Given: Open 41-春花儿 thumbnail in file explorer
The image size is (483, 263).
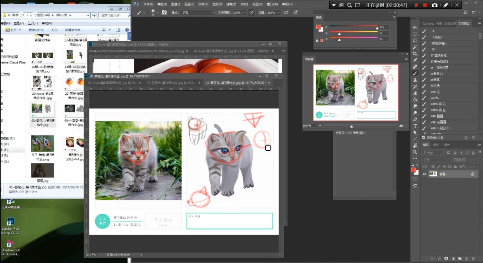Looking at the screenshot, I should [42, 110].
